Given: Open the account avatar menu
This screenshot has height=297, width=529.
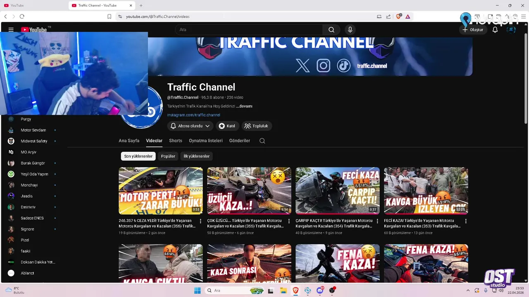Looking at the screenshot, I should pos(511,30).
